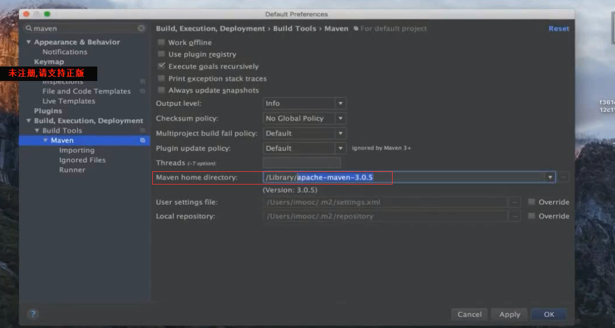This screenshot has height=328, width=615.
Task: Enable Work offline checkbox
Action: [x=161, y=42]
